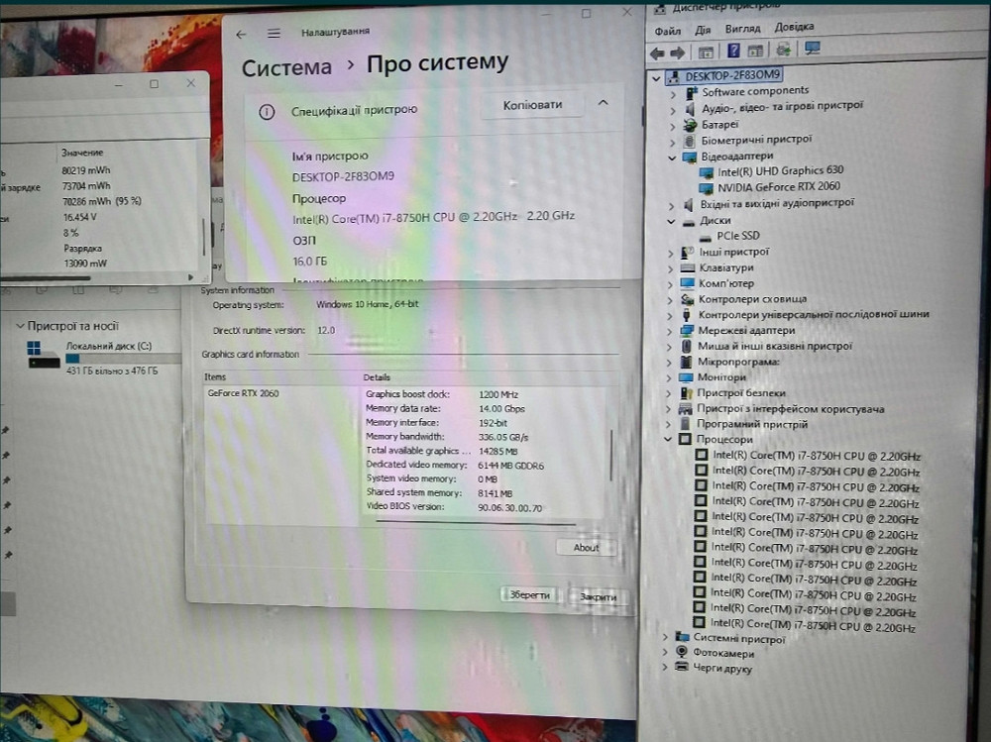This screenshot has width=991, height=742.
Task: Click the blue Help question-mark toolbar icon
Action: click(733, 51)
